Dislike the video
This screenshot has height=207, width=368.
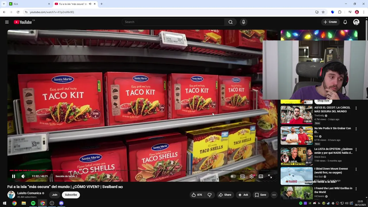[210, 195]
